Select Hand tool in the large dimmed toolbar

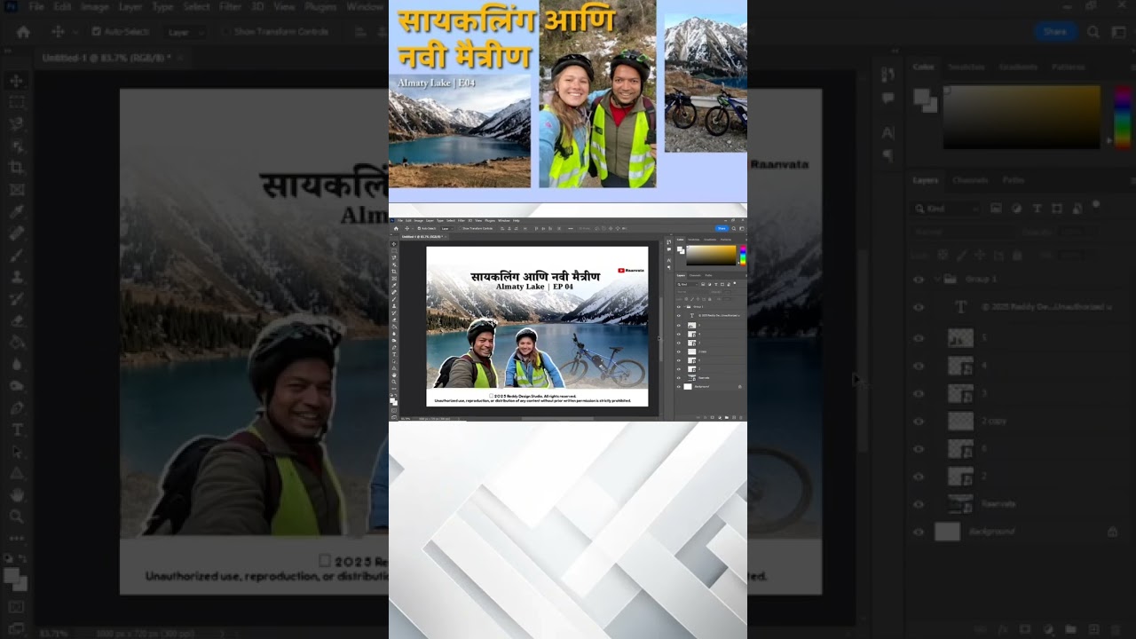point(16,493)
